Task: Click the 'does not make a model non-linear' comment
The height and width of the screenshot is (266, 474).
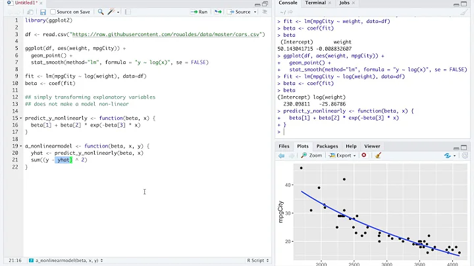Action: click(77, 104)
